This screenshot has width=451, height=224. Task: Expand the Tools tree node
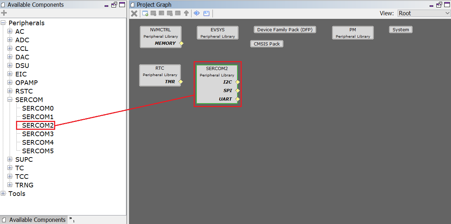3,193
